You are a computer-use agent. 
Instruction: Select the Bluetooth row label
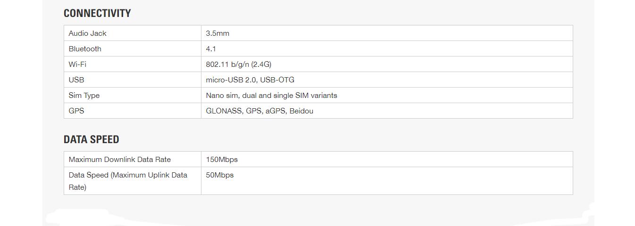point(85,49)
